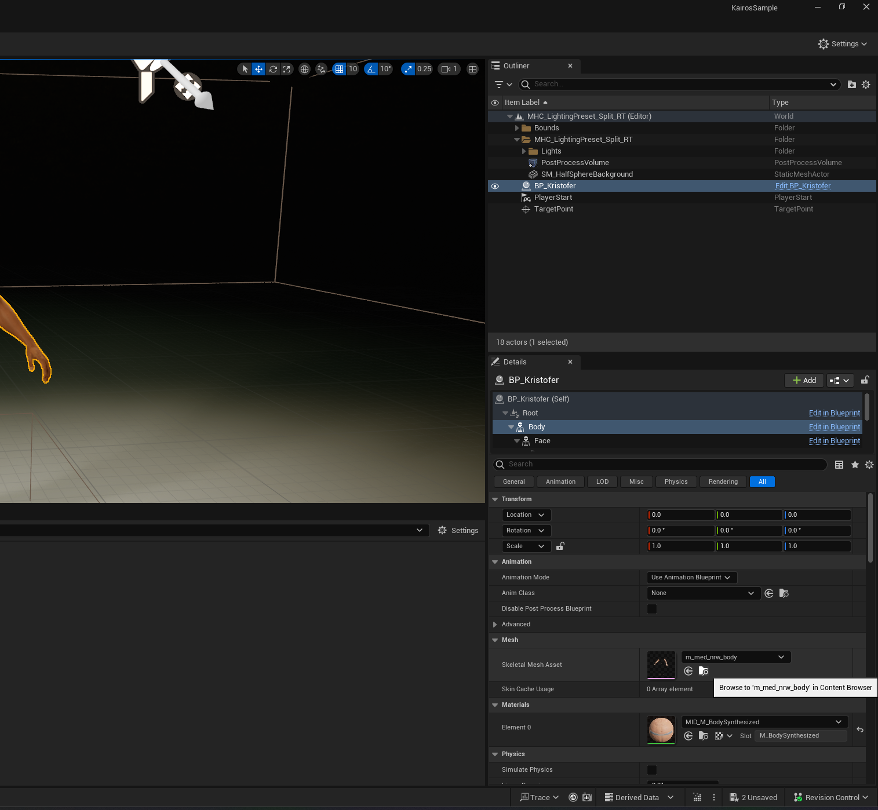
Task: Click Element 0 material thumbnail
Action: pyautogui.click(x=661, y=729)
